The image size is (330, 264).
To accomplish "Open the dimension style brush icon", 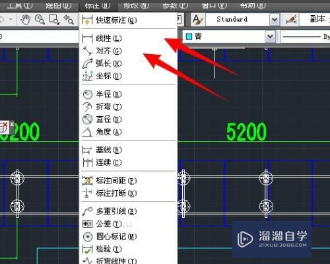I will pos(292,20).
